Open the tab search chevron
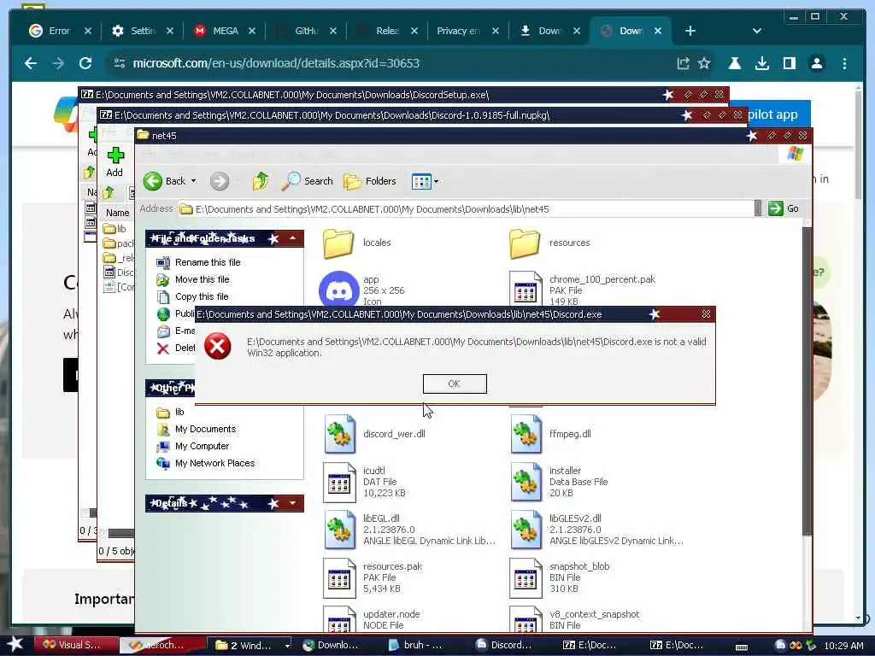The height and width of the screenshot is (656, 875). pos(757,31)
